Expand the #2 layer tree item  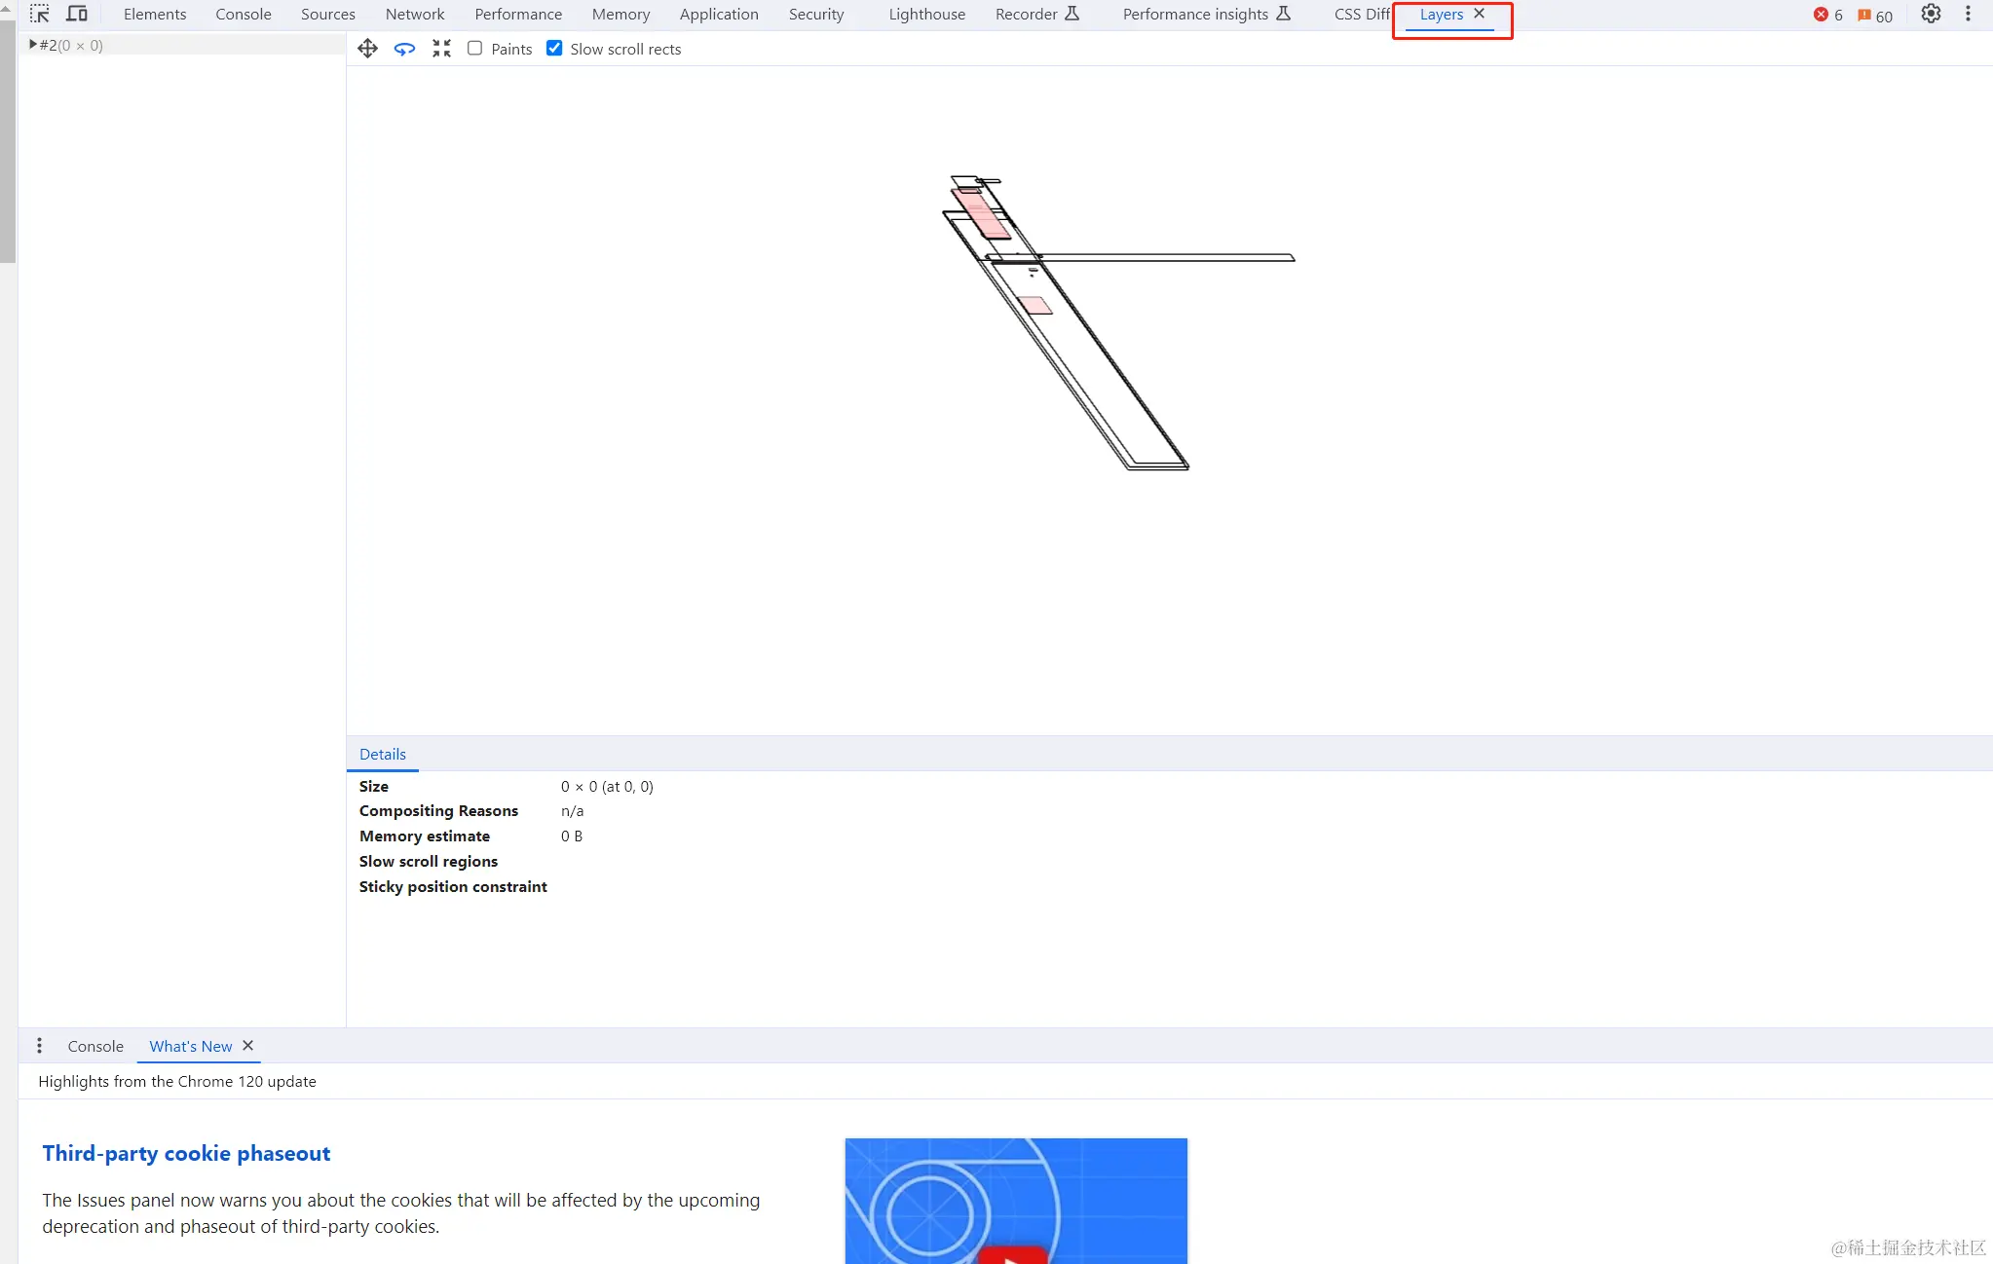pyautogui.click(x=32, y=45)
